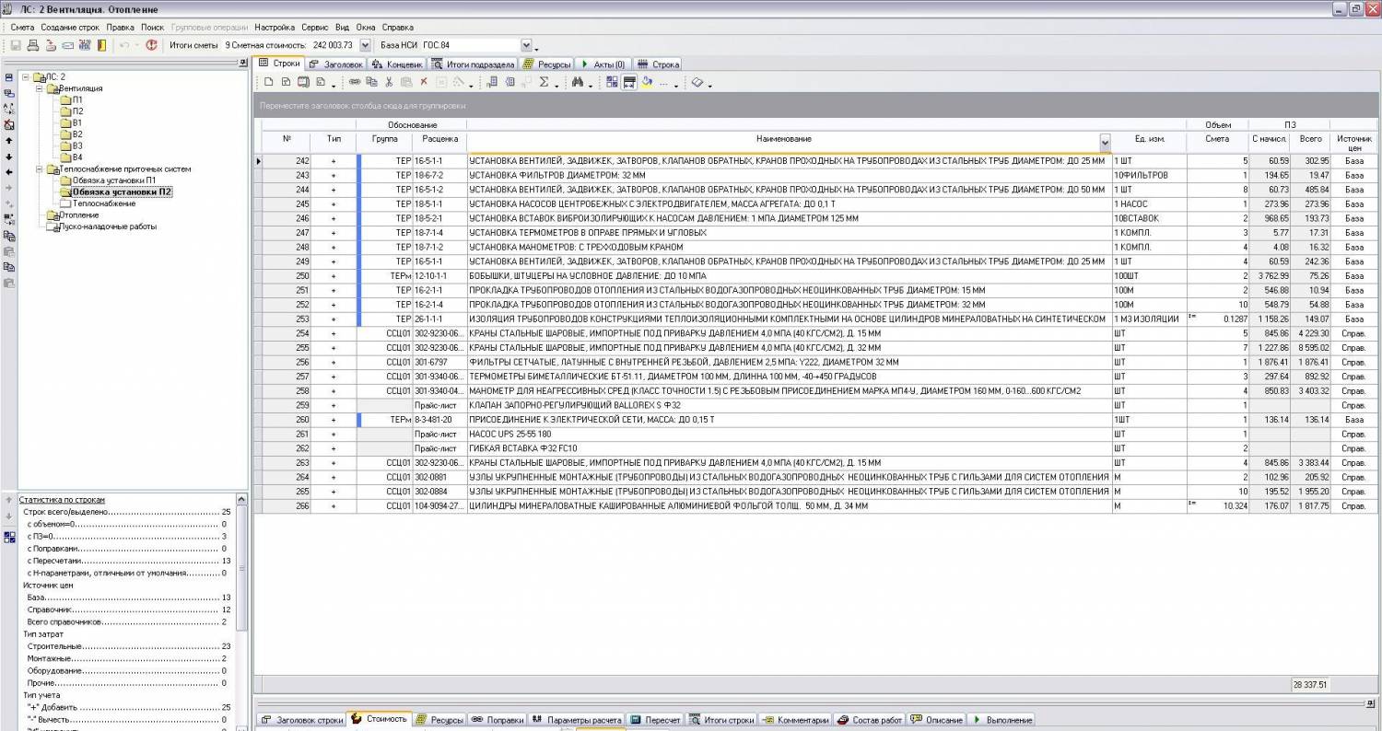
Task: Click the sigma sum icon
Action: (x=544, y=83)
